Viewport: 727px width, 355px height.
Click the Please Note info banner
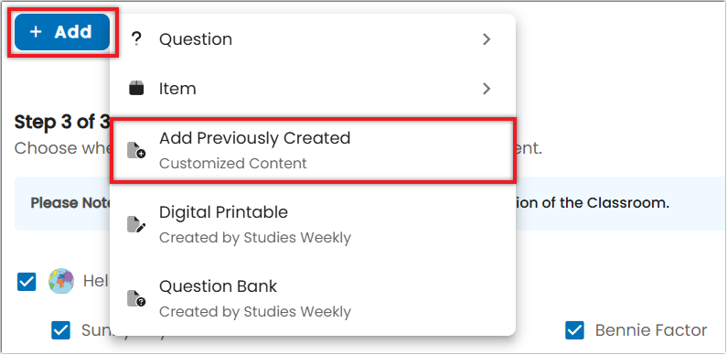[370, 203]
